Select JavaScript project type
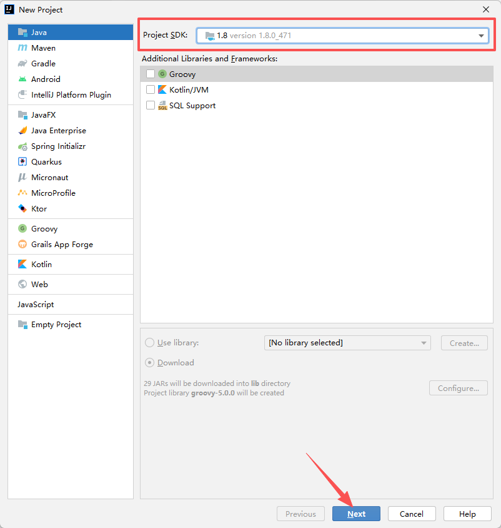Screen dimensions: 501x528 click(x=36, y=305)
